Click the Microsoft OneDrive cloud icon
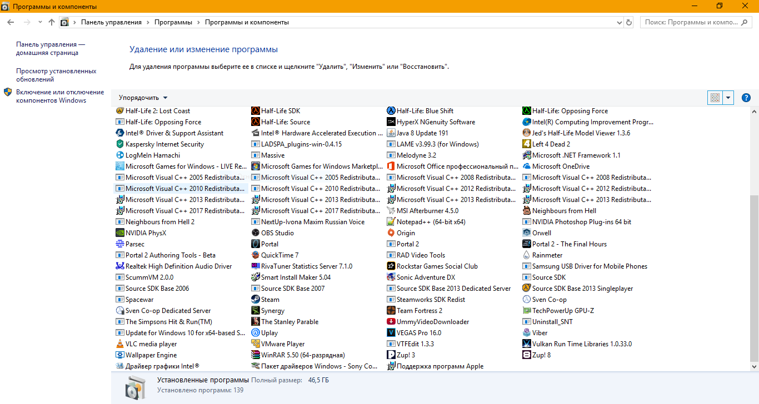759x404 pixels. 527,166
